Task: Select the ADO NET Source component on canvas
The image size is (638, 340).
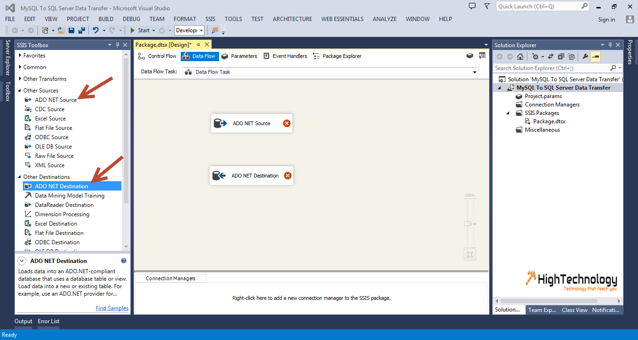Action: pos(252,123)
